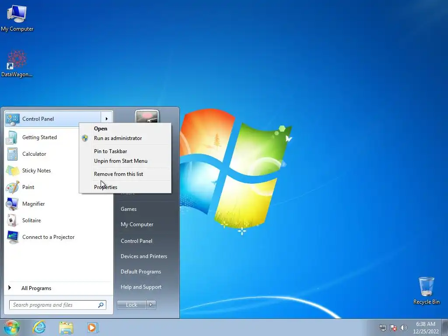Open Devices and Printers
The height and width of the screenshot is (336, 448).
point(143,256)
